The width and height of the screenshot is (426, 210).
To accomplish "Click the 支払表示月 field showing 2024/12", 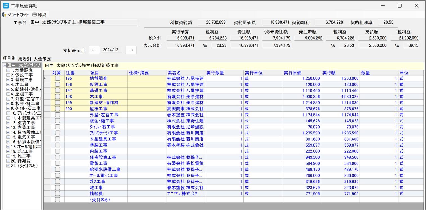I will click(x=112, y=50).
